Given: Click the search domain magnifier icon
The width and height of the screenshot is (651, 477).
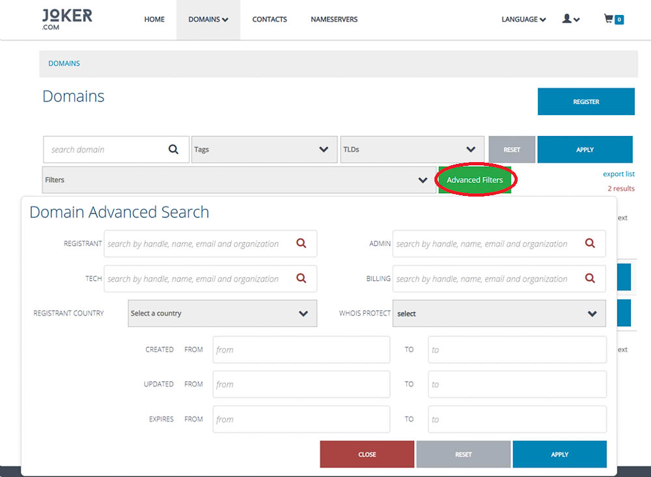Looking at the screenshot, I should pos(173,150).
